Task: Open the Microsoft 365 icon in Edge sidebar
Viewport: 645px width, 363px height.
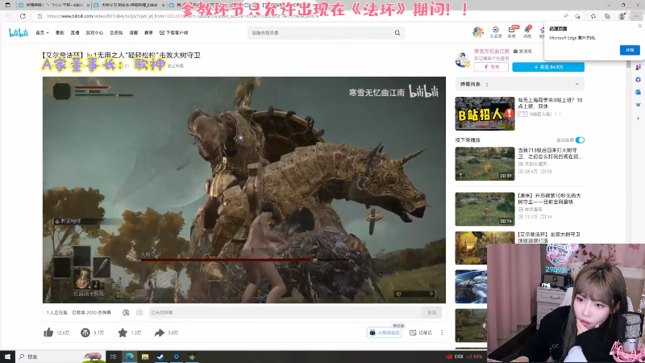Action: (638, 79)
